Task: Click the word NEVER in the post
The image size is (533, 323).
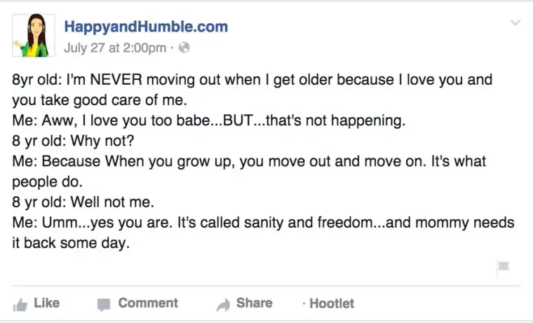Action: point(116,80)
